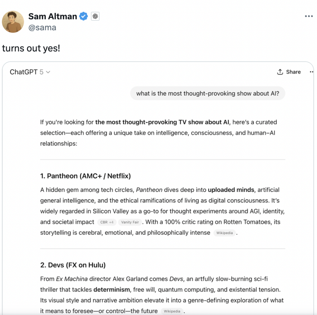
Task: Click the tweet text 'turns out yes!'
Action: pyautogui.click(x=31, y=48)
